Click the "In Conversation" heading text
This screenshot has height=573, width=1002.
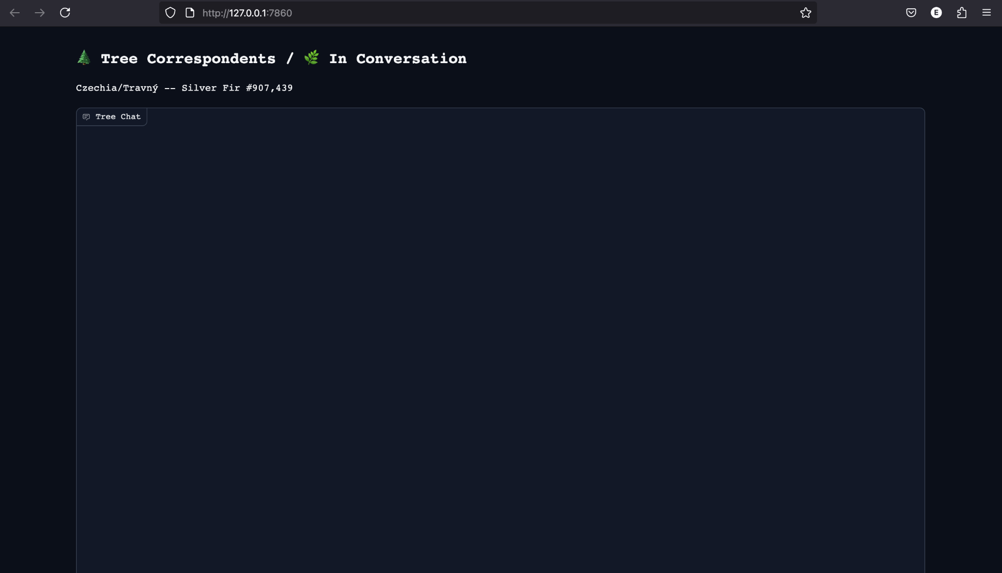398,59
